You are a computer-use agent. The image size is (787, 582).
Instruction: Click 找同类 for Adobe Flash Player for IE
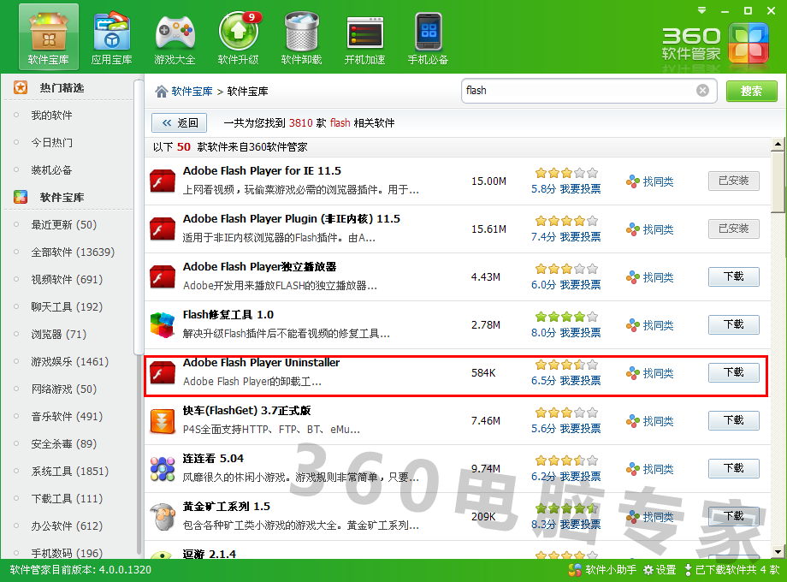click(x=649, y=181)
